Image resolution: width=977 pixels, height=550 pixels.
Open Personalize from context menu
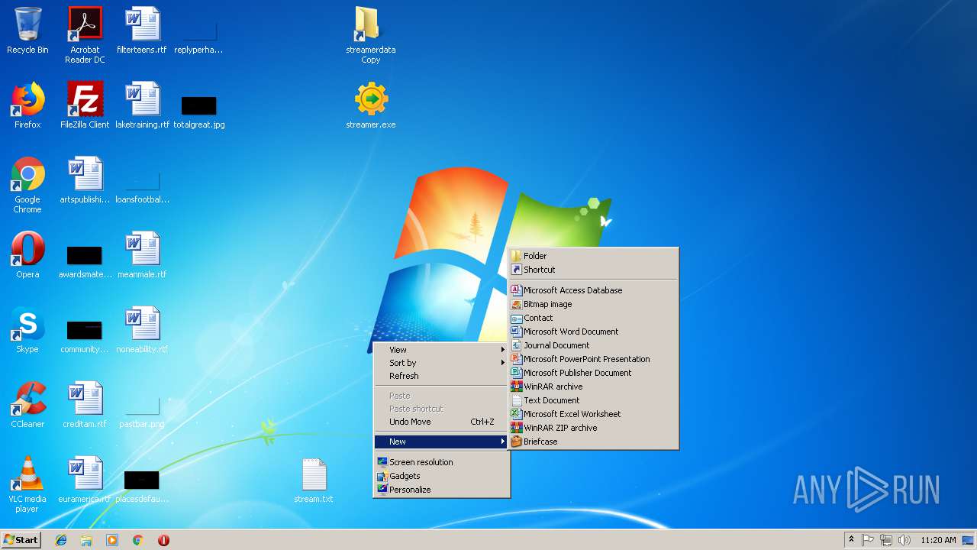tap(441, 490)
